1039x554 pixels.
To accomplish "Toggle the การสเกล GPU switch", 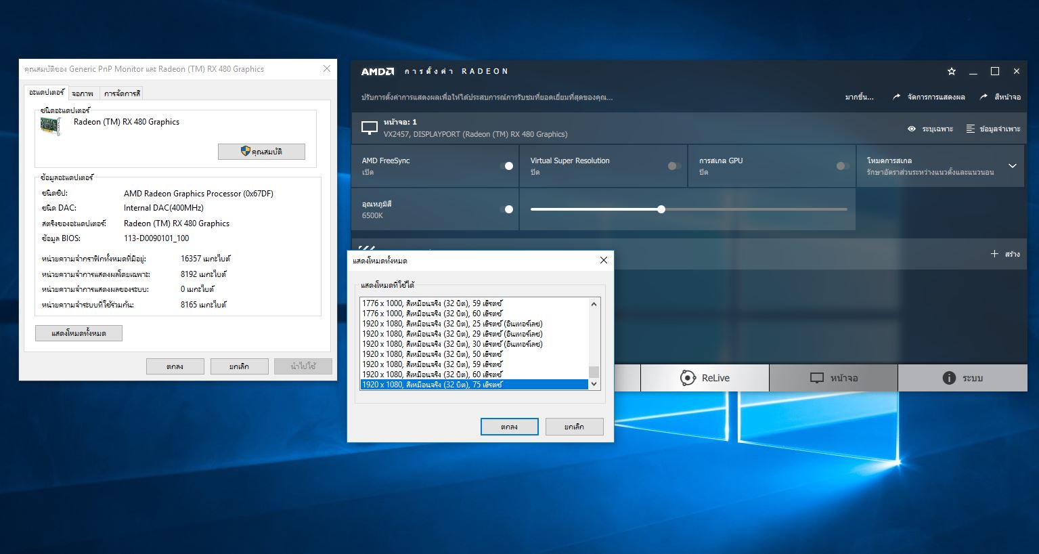I will pos(843,166).
